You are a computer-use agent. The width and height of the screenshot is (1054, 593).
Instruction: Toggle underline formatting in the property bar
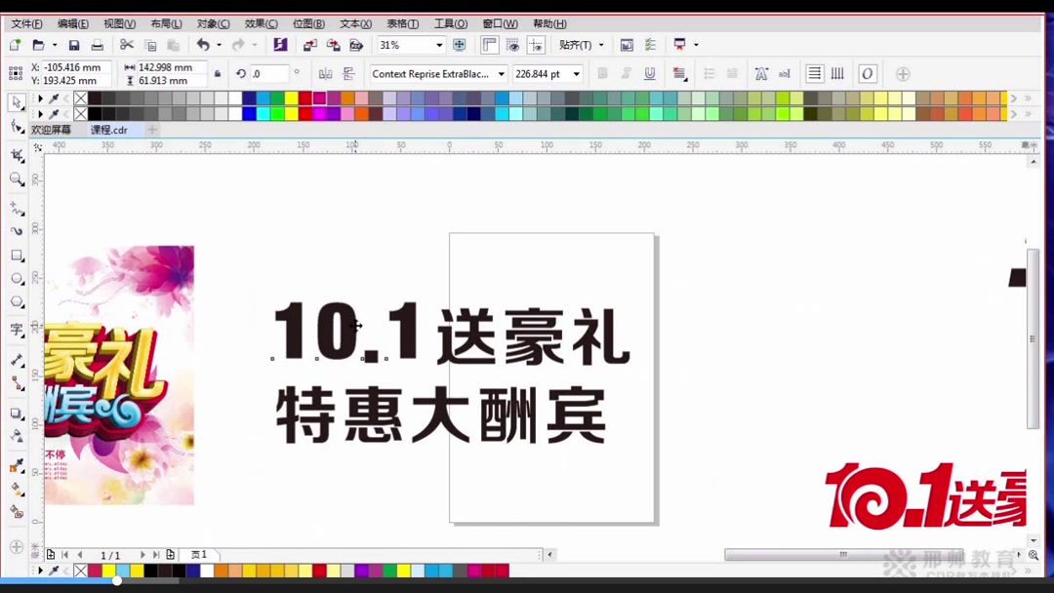click(649, 74)
